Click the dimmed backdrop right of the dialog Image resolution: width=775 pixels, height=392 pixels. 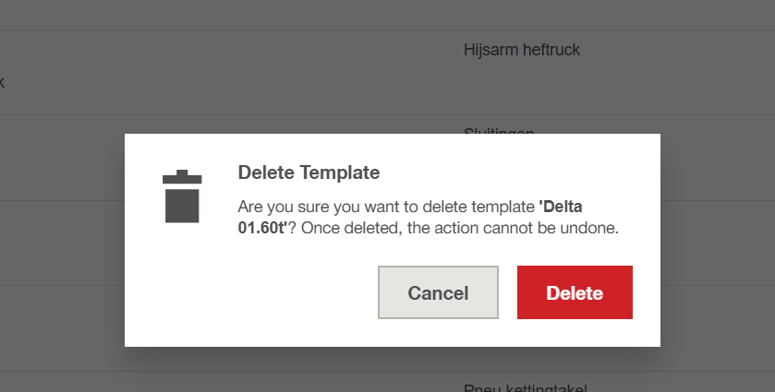(x=718, y=240)
